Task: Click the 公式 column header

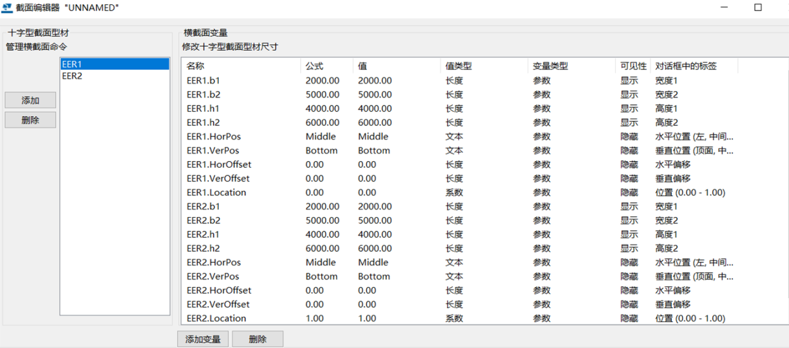Action: pos(314,66)
